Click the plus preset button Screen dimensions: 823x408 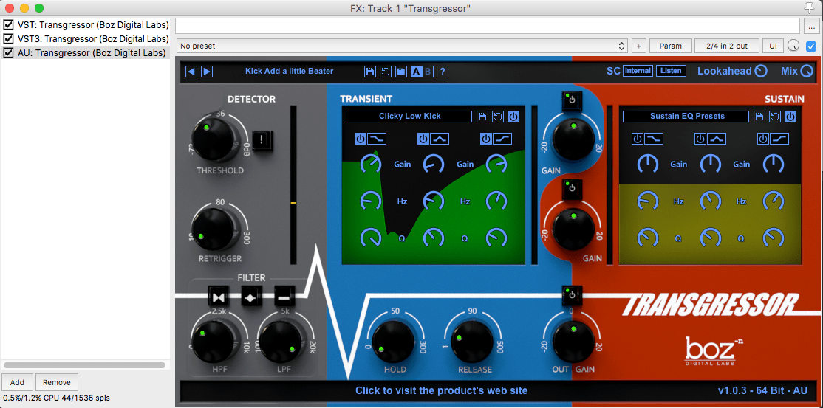(639, 46)
